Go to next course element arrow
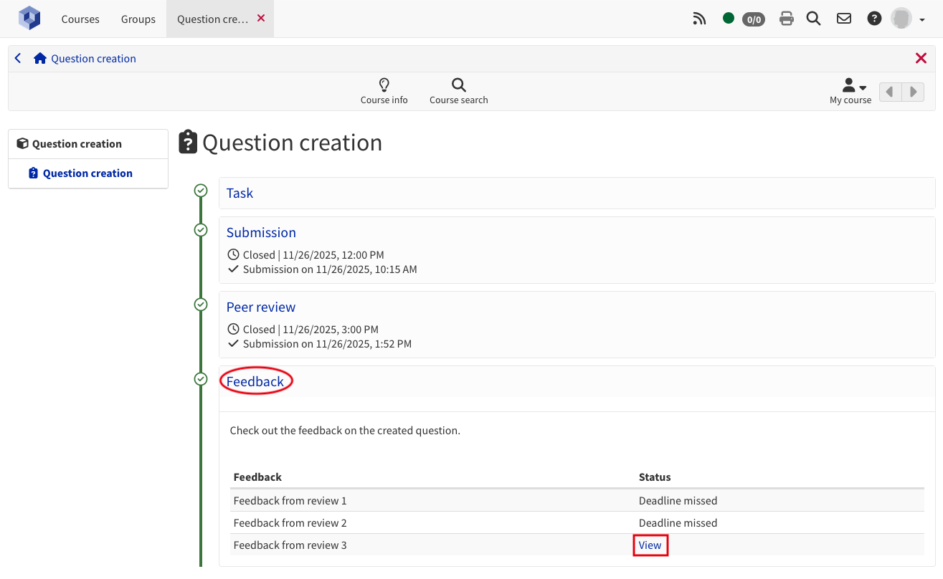The image size is (943, 579). click(x=913, y=92)
